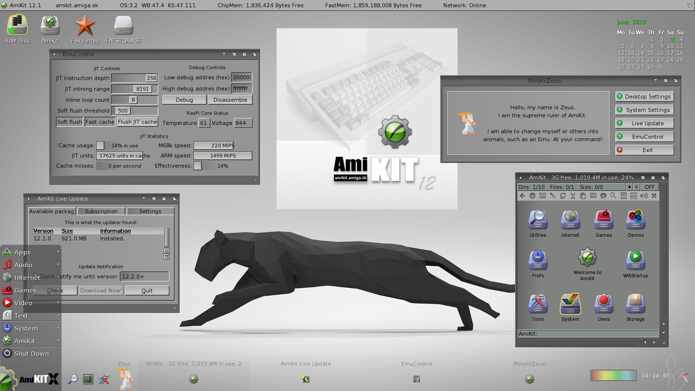The width and height of the screenshot is (695, 391).
Task: Click the pencil rename icon in the file toolbar
Action: point(552,196)
